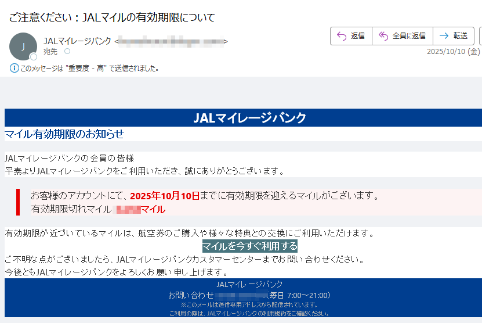Click the 転送 (Forward) button

pyautogui.click(x=454, y=36)
